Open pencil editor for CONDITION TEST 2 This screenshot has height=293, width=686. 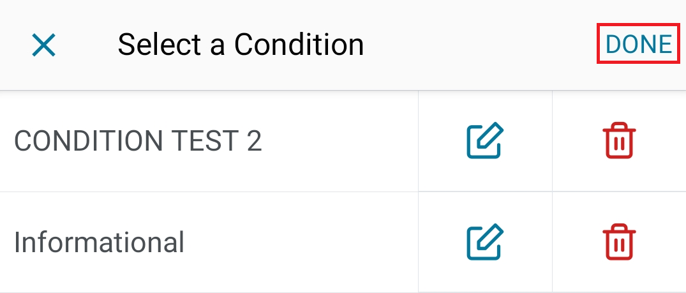point(485,141)
